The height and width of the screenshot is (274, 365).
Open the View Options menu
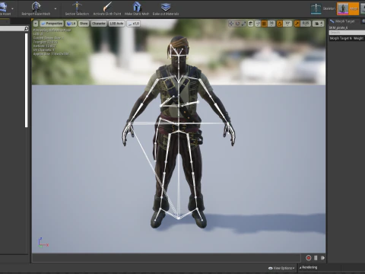pyautogui.click(x=281, y=268)
